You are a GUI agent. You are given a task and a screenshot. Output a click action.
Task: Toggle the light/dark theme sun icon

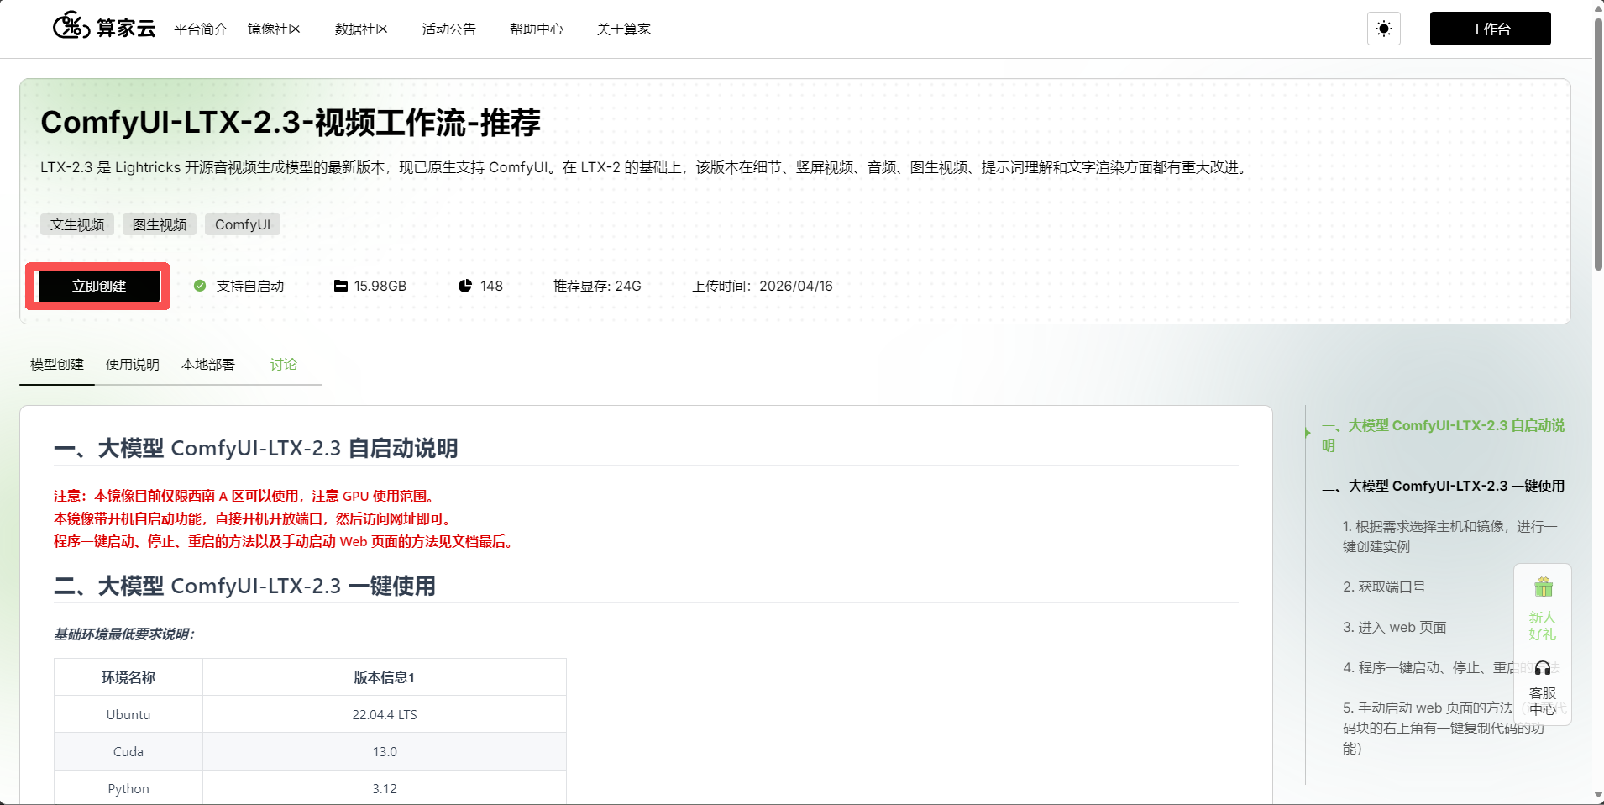(x=1384, y=29)
